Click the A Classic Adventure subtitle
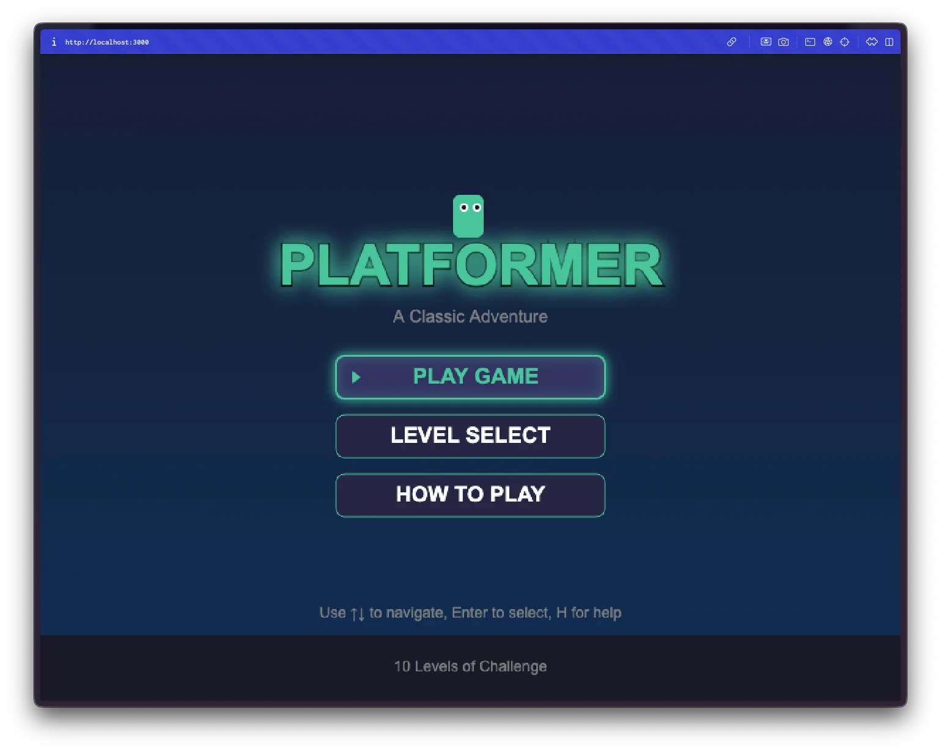Image resolution: width=941 pixels, height=752 pixels. tap(470, 316)
